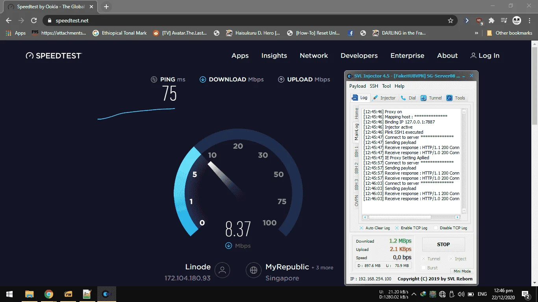Open the SSH 1 vertical tab

pos(357,151)
